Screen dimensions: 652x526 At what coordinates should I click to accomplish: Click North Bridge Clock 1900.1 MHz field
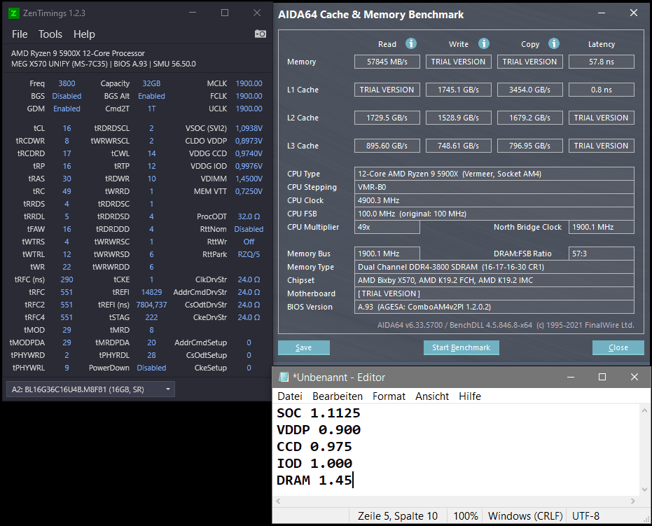click(602, 227)
